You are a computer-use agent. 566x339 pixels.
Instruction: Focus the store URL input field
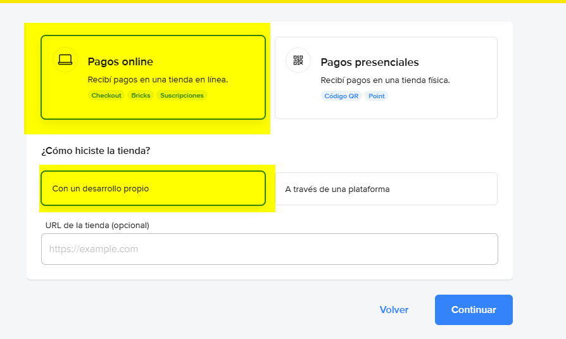point(269,249)
